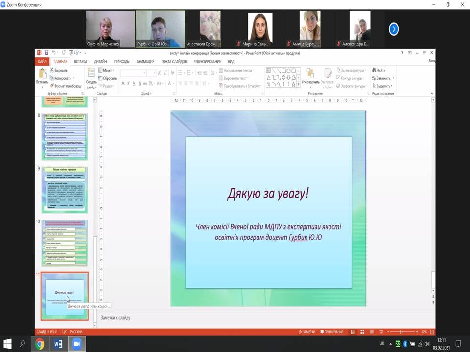Toggle the Заметки (Notes) pane
The width and height of the screenshot is (470, 352).
pos(306,332)
